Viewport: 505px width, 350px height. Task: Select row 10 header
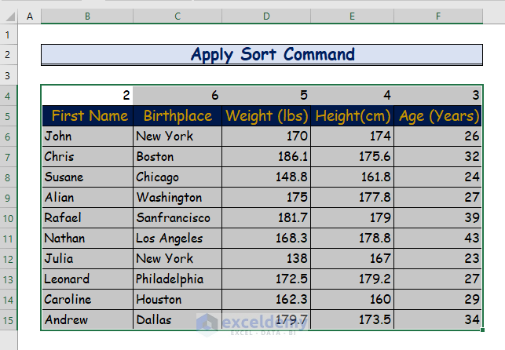(x=8, y=218)
